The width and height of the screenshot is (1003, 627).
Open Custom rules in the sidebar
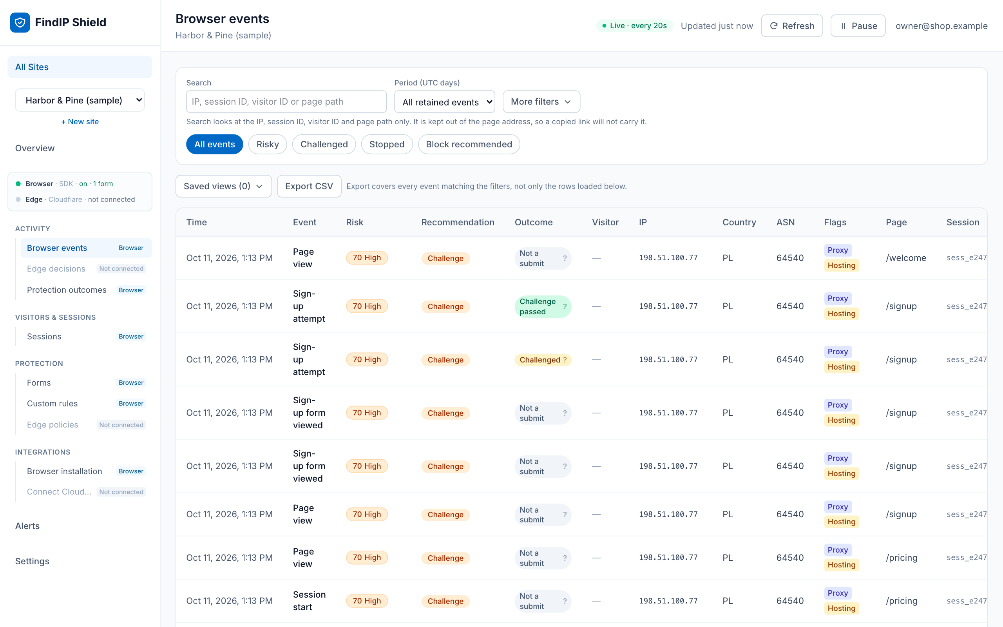(x=86, y=404)
